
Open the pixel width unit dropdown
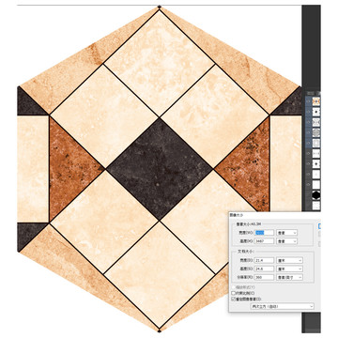click(x=286, y=233)
